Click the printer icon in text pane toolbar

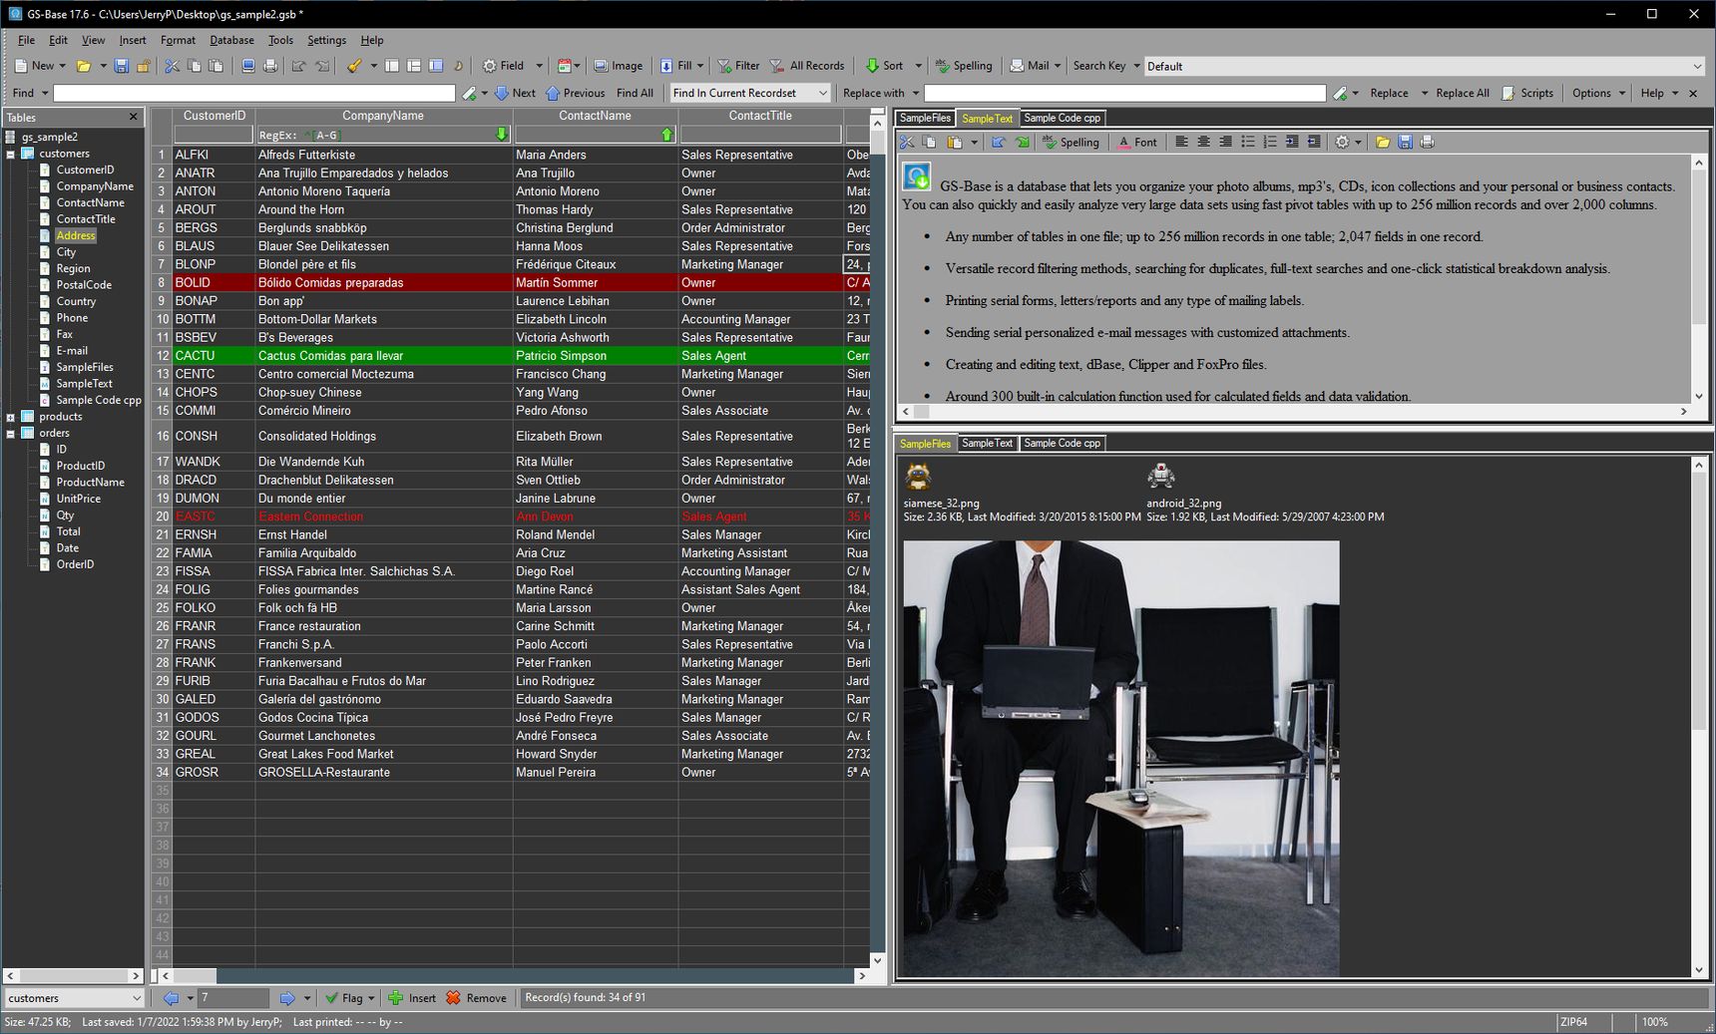click(x=1427, y=143)
